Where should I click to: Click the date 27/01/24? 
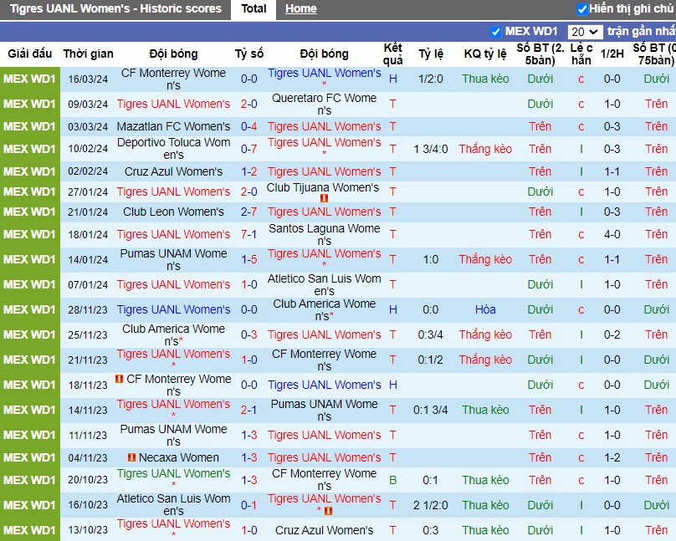[88, 191]
